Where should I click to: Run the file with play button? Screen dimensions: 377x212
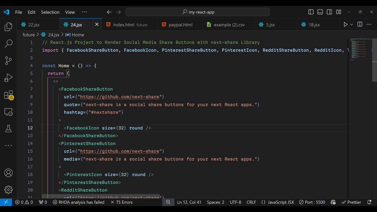[x=345, y=24]
